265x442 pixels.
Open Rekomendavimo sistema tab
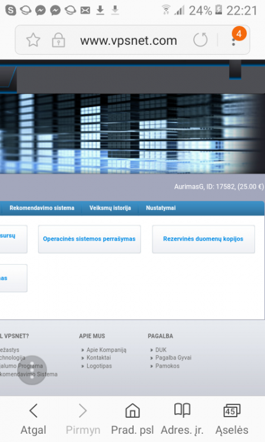click(x=42, y=208)
